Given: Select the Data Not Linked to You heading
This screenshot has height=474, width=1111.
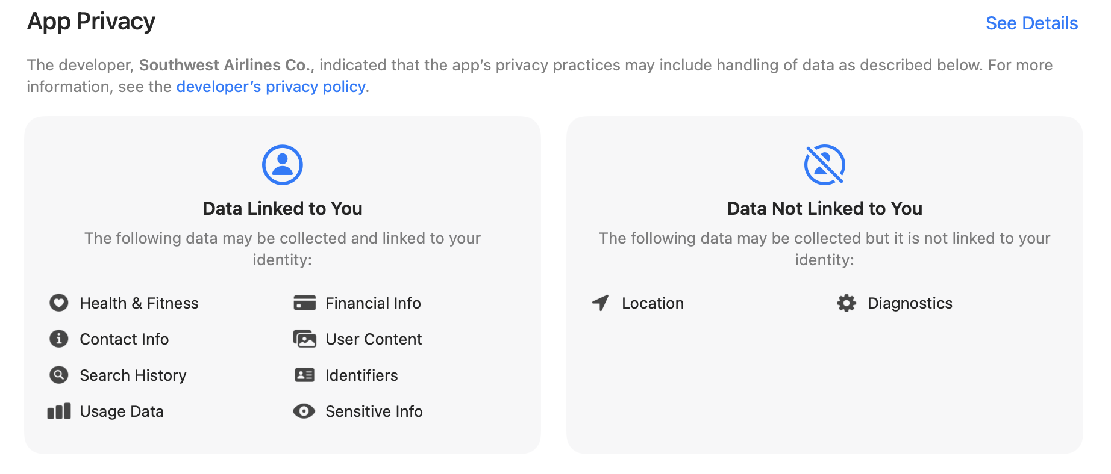Looking at the screenshot, I should pyautogui.click(x=825, y=208).
